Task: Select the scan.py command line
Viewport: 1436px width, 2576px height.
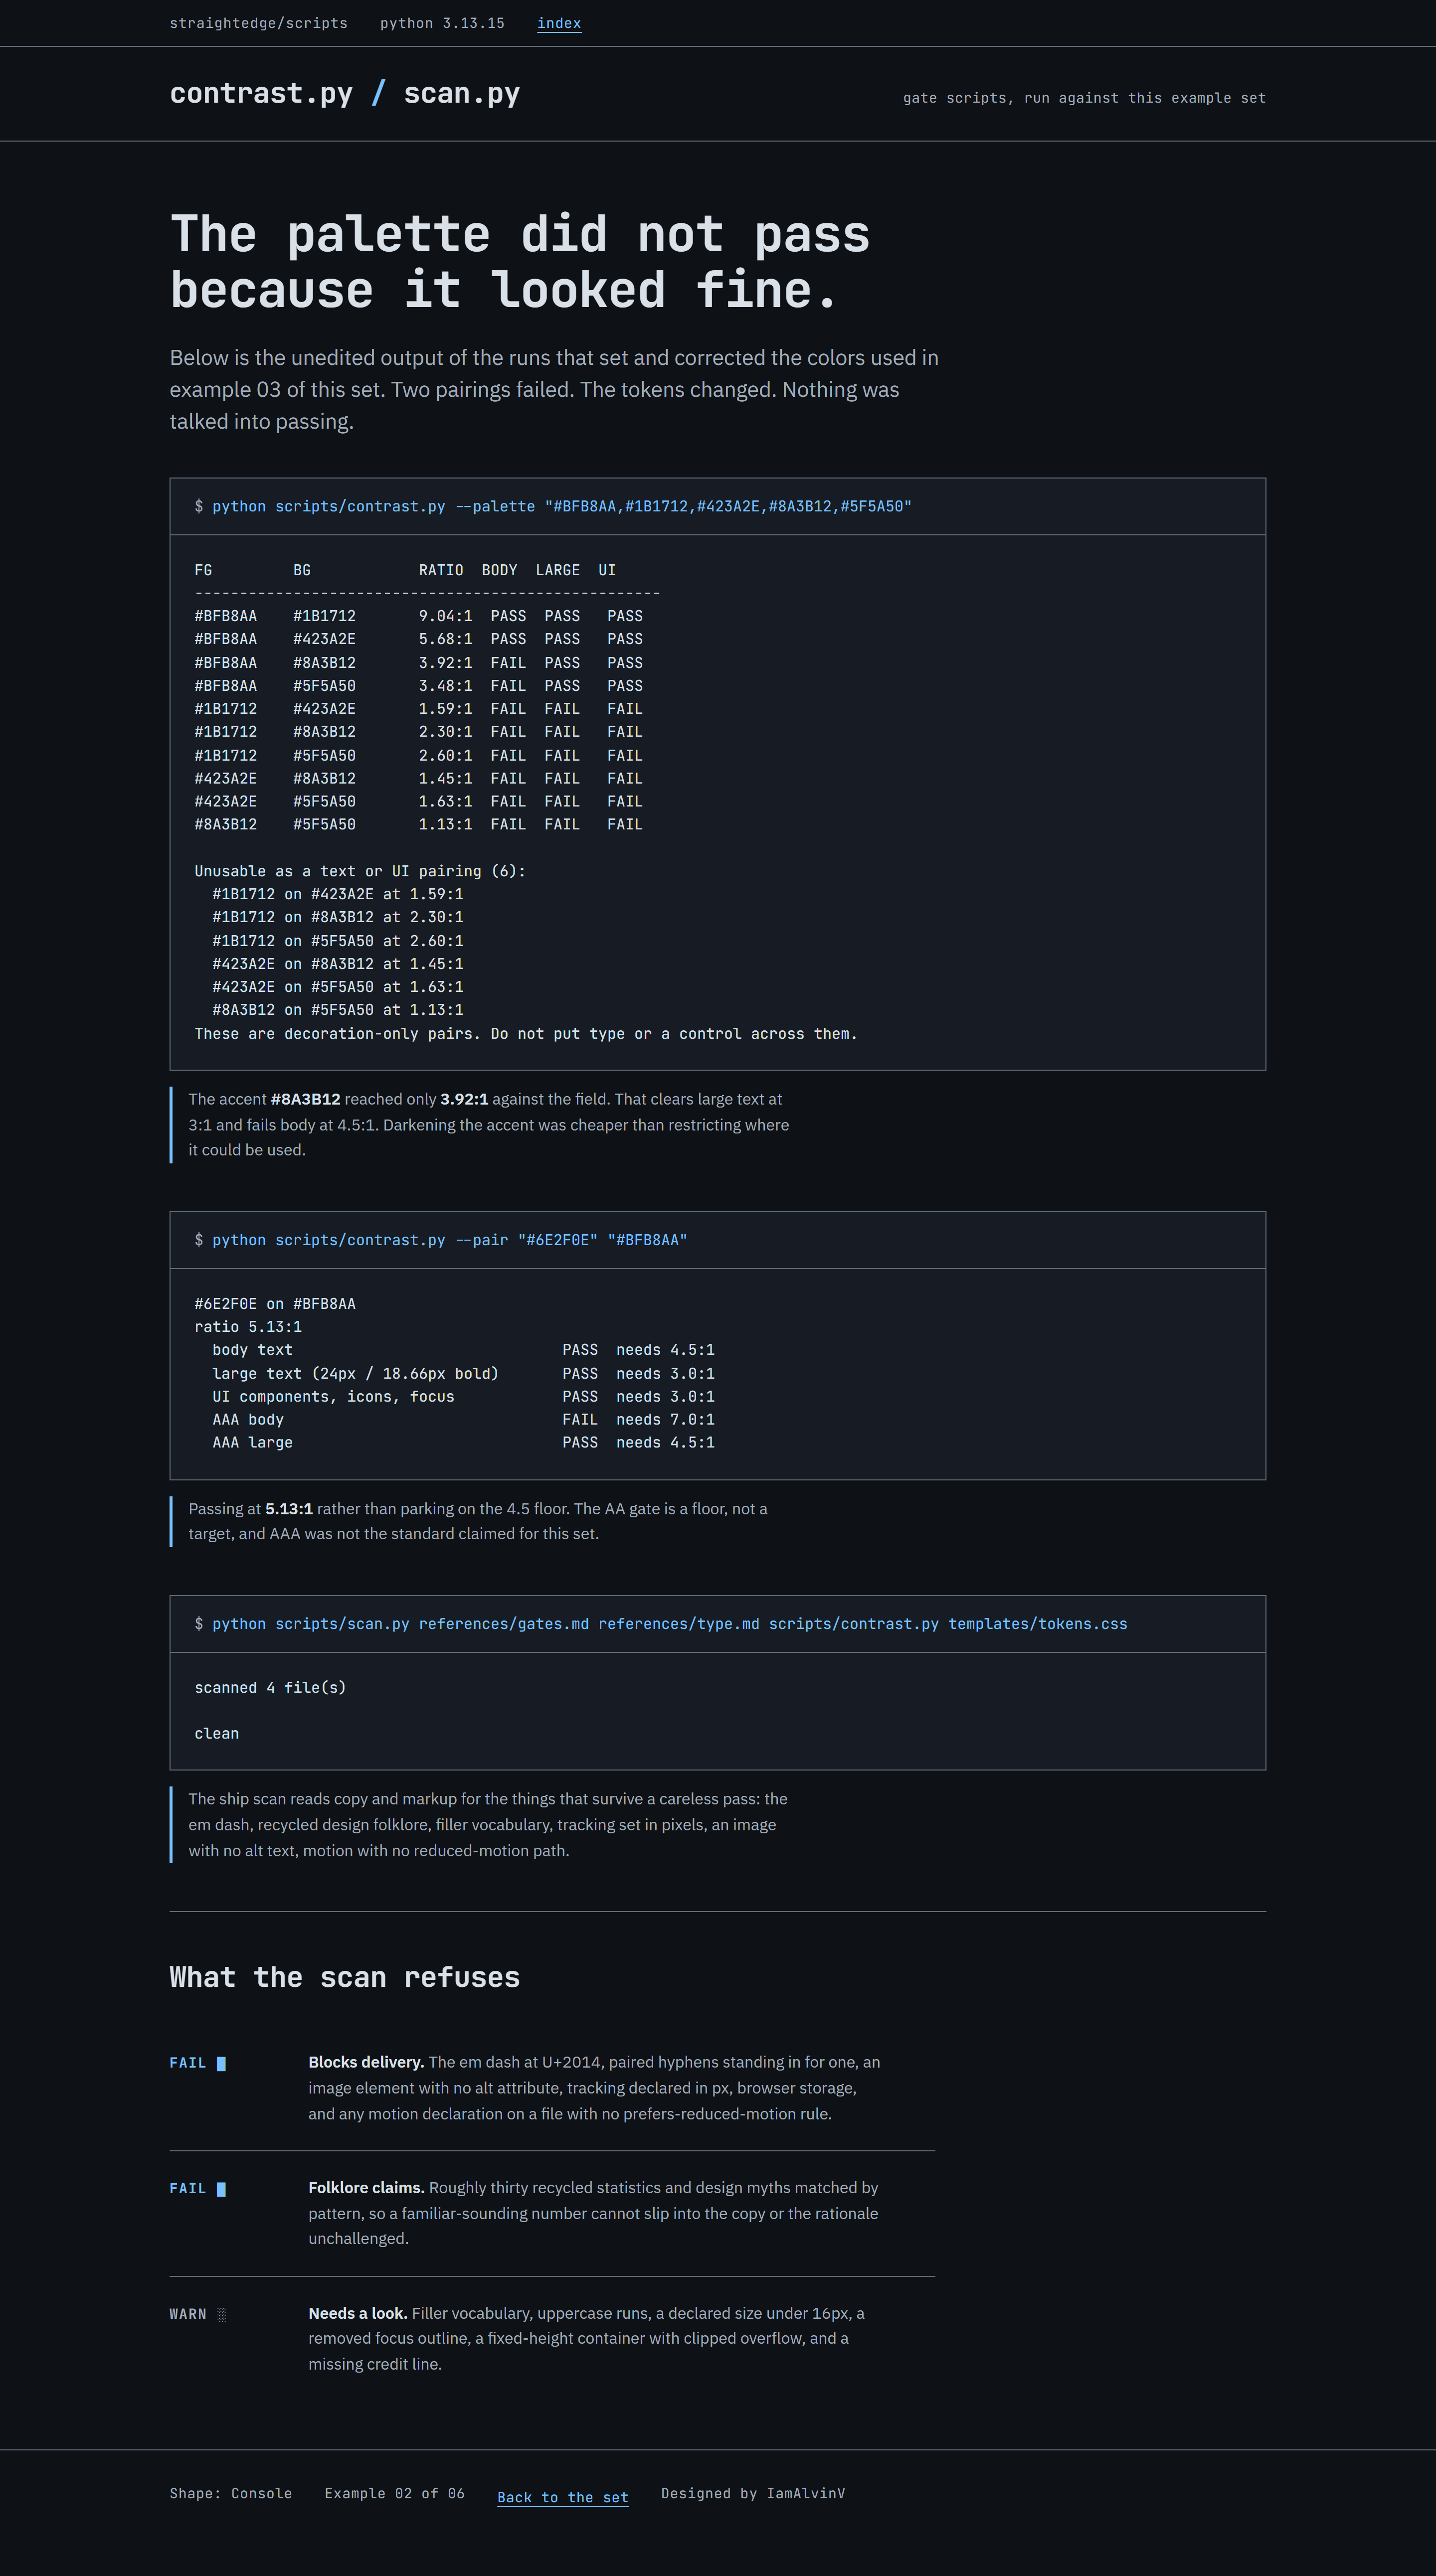Action: (x=661, y=1624)
